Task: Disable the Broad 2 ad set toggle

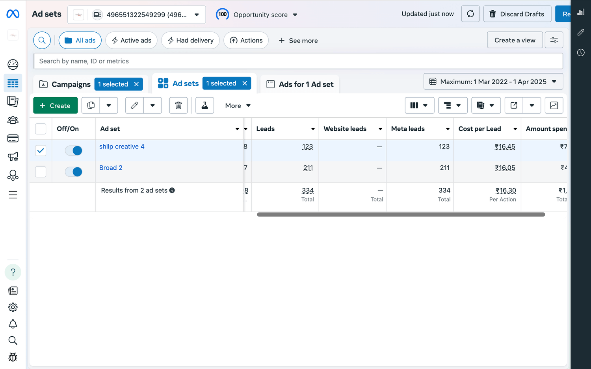Action: pos(74,172)
